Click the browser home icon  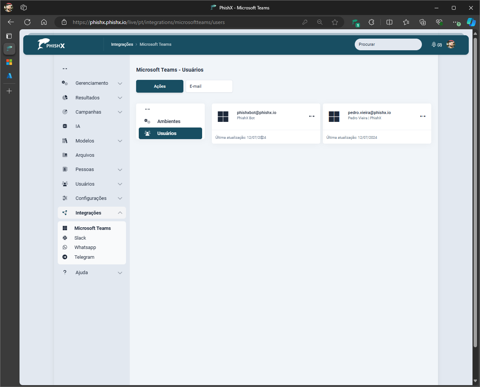click(44, 22)
